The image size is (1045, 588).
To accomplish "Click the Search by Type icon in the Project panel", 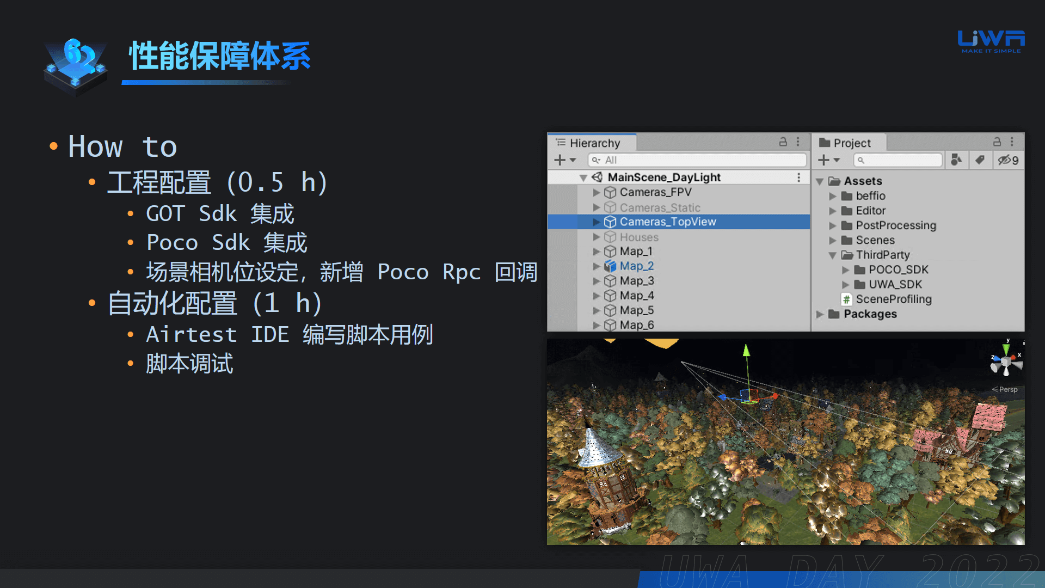I will [956, 161].
